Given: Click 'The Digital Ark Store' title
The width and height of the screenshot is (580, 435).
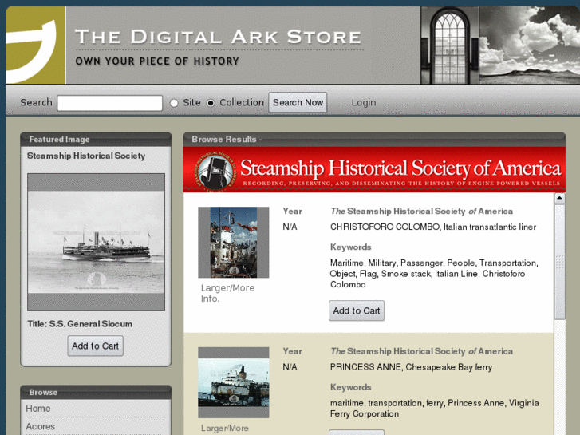Looking at the screenshot, I should pos(219,37).
